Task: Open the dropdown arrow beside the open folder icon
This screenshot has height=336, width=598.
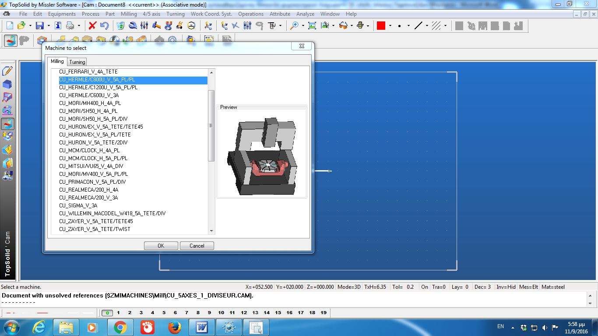Action: pyautogui.click(x=30, y=26)
